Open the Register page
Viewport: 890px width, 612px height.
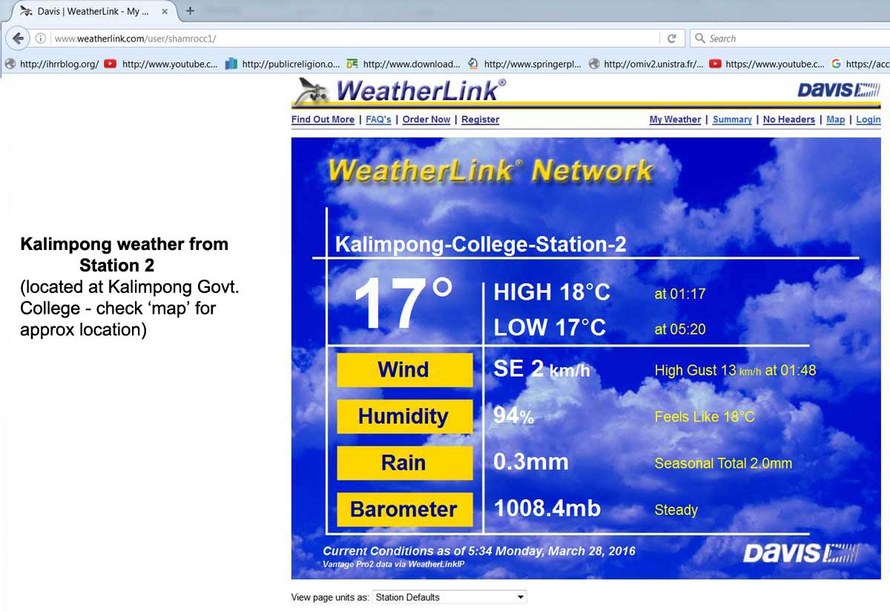click(479, 119)
